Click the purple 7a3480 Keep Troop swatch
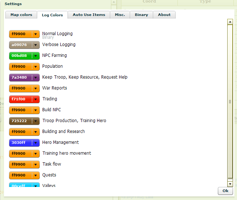The width and height of the screenshot is (237, 200). point(20,78)
